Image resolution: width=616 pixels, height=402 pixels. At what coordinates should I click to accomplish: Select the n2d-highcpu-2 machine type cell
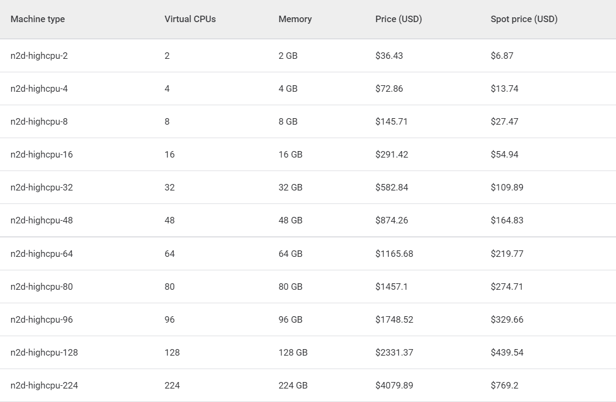(x=39, y=56)
